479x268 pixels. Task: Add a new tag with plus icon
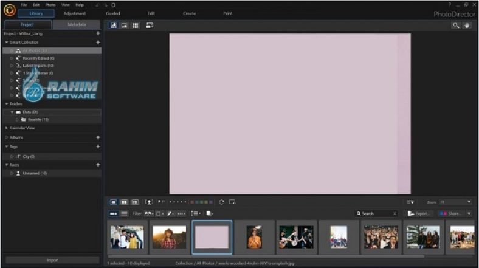98,146
